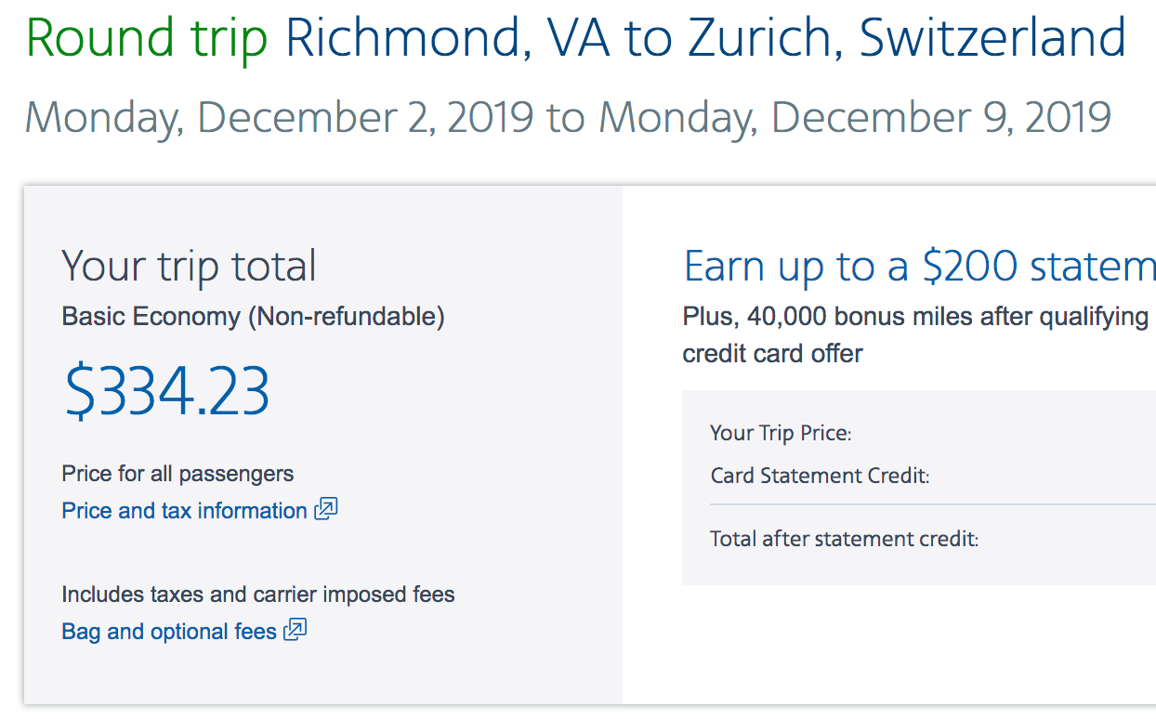The height and width of the screenshot is (719, 1156).
Task: Select the Basic Economy (Non-refundable) label
Action: [253, 317]
